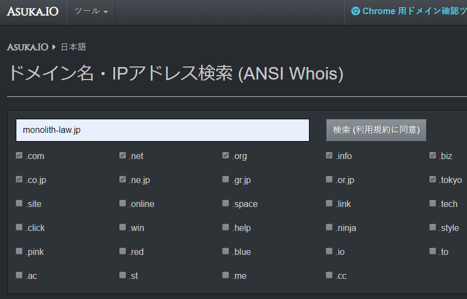This screenshot has height=299, width=467.
Task: Click the Chrome icon in the navbar
Action: click(x=355, y=11)
